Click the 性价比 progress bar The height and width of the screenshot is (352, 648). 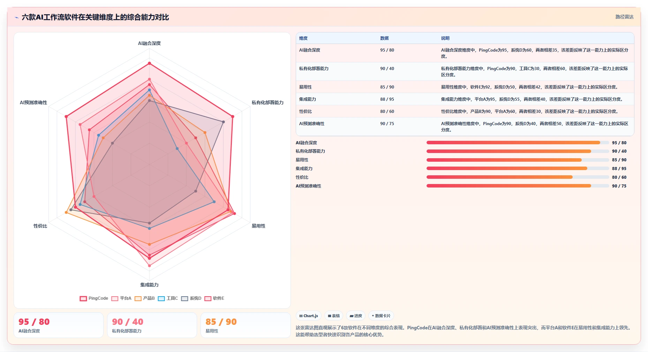(x=518, y=177)
